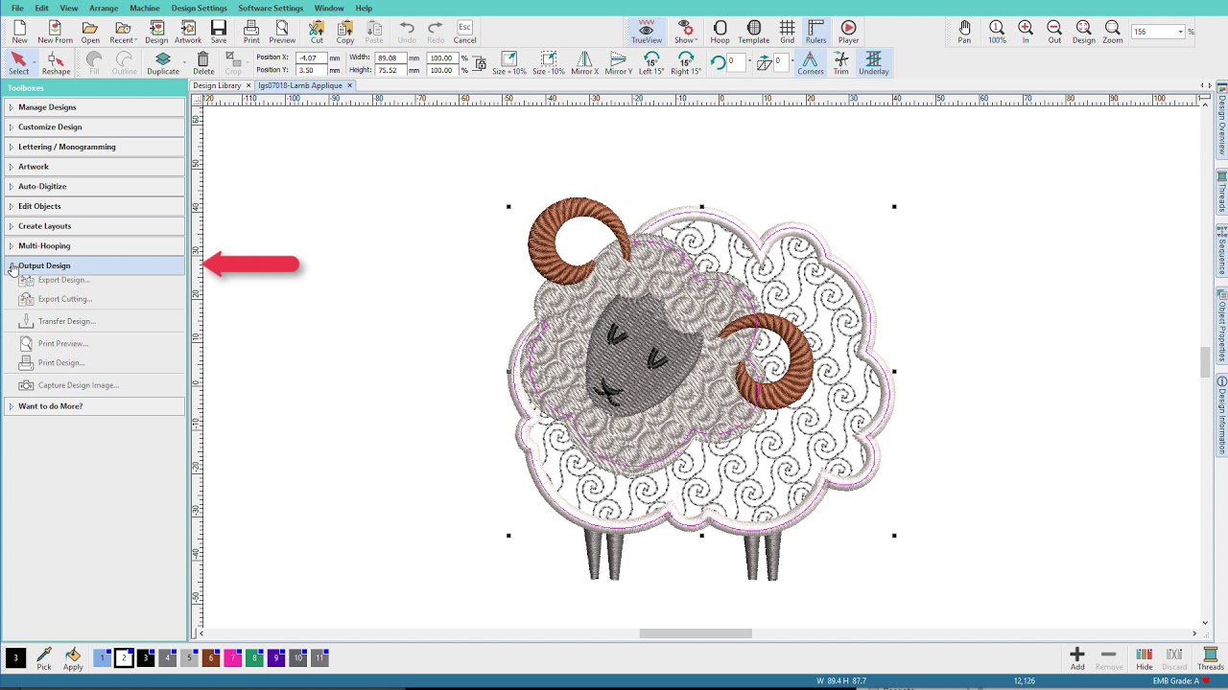The image size is (1228, 690).
Task: Open the Software Settings menu
Action: (x=271, y=8)
